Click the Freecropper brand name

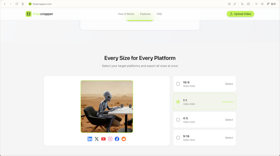pos(43,14)
